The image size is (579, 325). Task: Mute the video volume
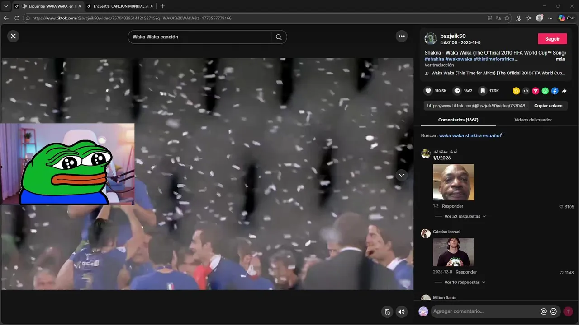[401, 311]
